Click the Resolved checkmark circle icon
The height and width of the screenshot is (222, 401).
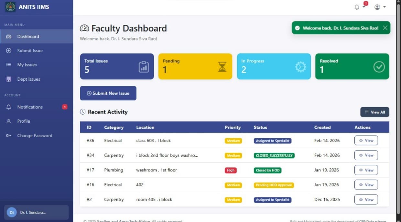[x=379, y=67]
